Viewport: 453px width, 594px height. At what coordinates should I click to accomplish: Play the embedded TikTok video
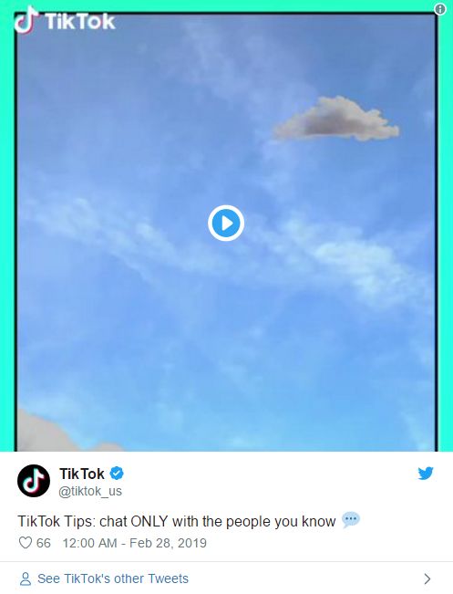click(x=226, y=224)
